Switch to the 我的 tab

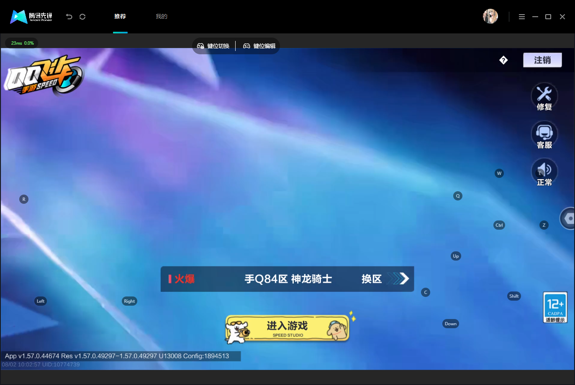[x=162, y=16]
